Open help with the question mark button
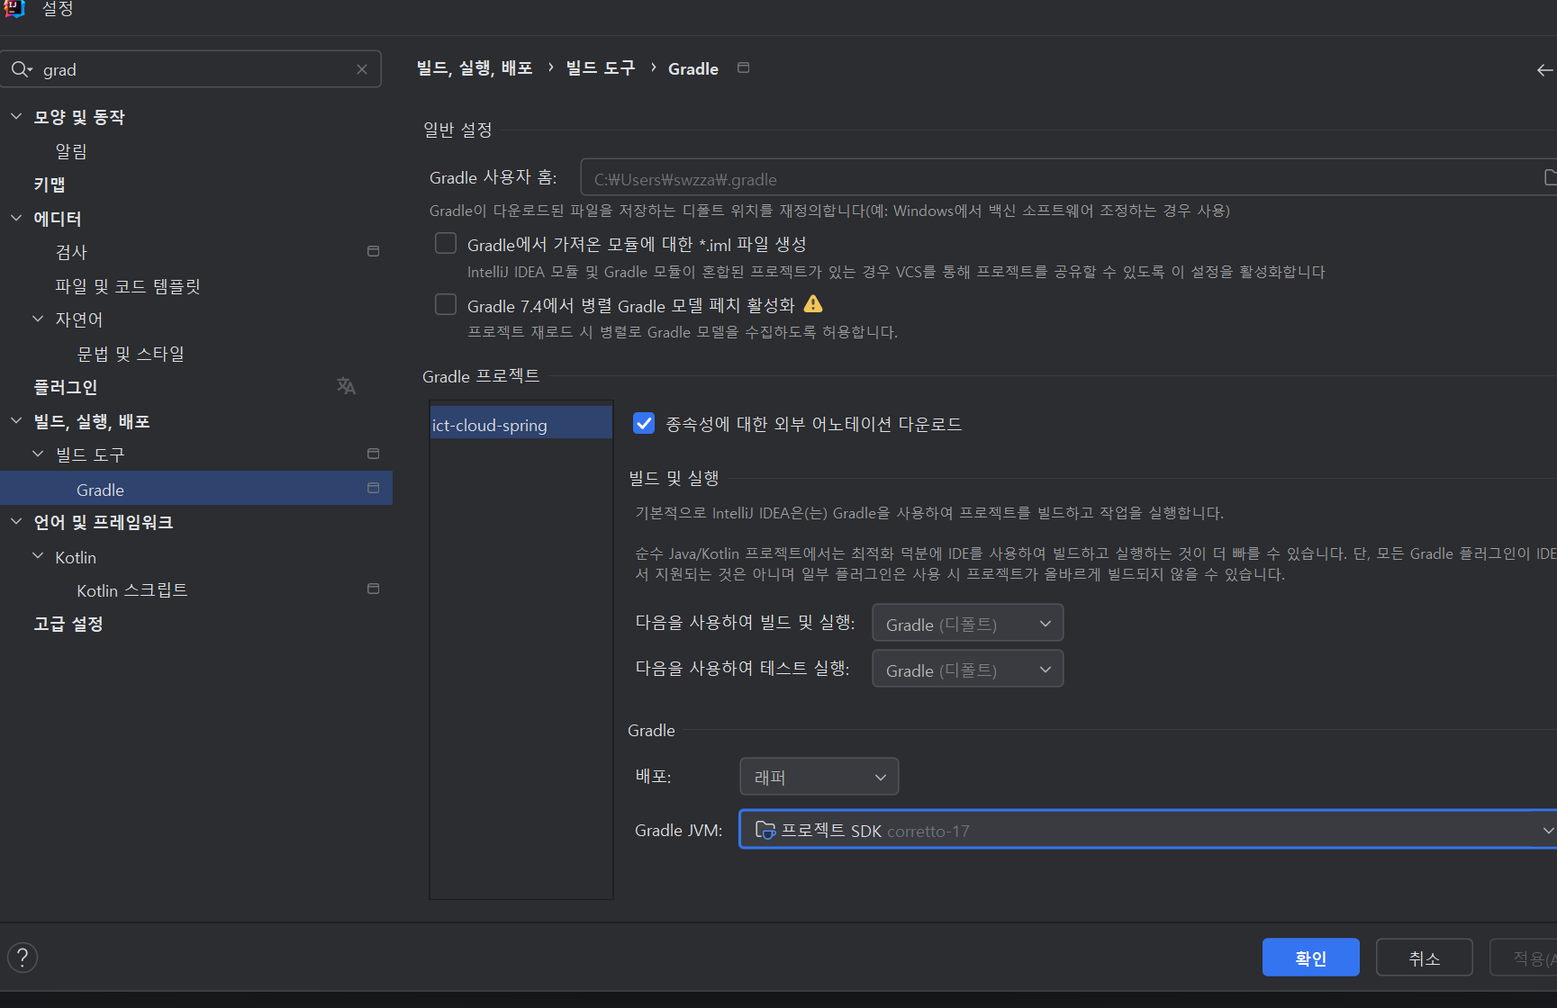The height and width of the screenshot is (1008, 1557). click(x=23, y=957)
